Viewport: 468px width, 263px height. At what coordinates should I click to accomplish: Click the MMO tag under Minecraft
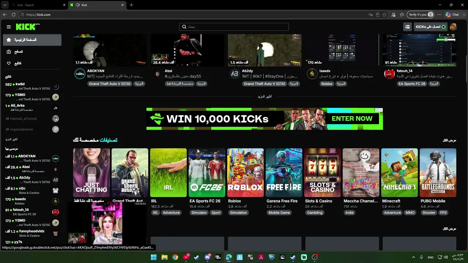410,213
